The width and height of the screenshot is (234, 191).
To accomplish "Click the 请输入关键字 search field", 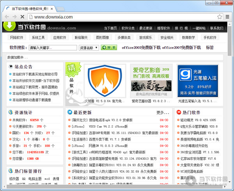I will pos(53,48).
